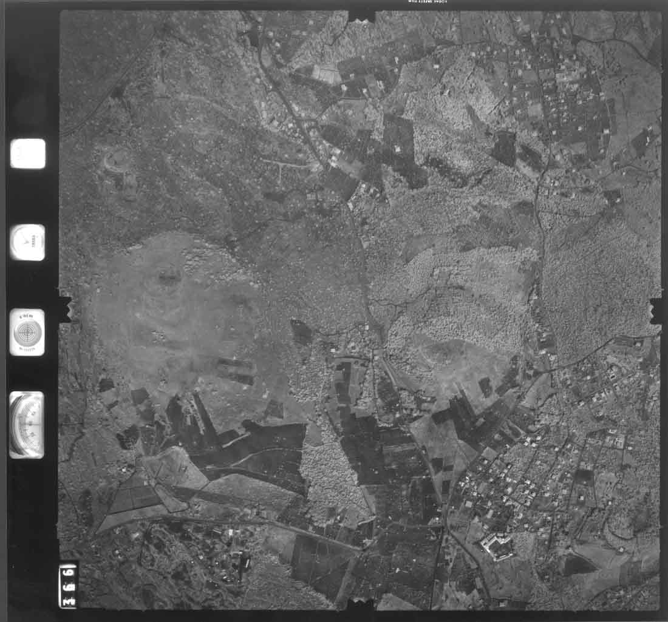The width and height of the screenshot is (668, 622).
Task: Click the right edge fiducial notch
Action: pos(655,310)
